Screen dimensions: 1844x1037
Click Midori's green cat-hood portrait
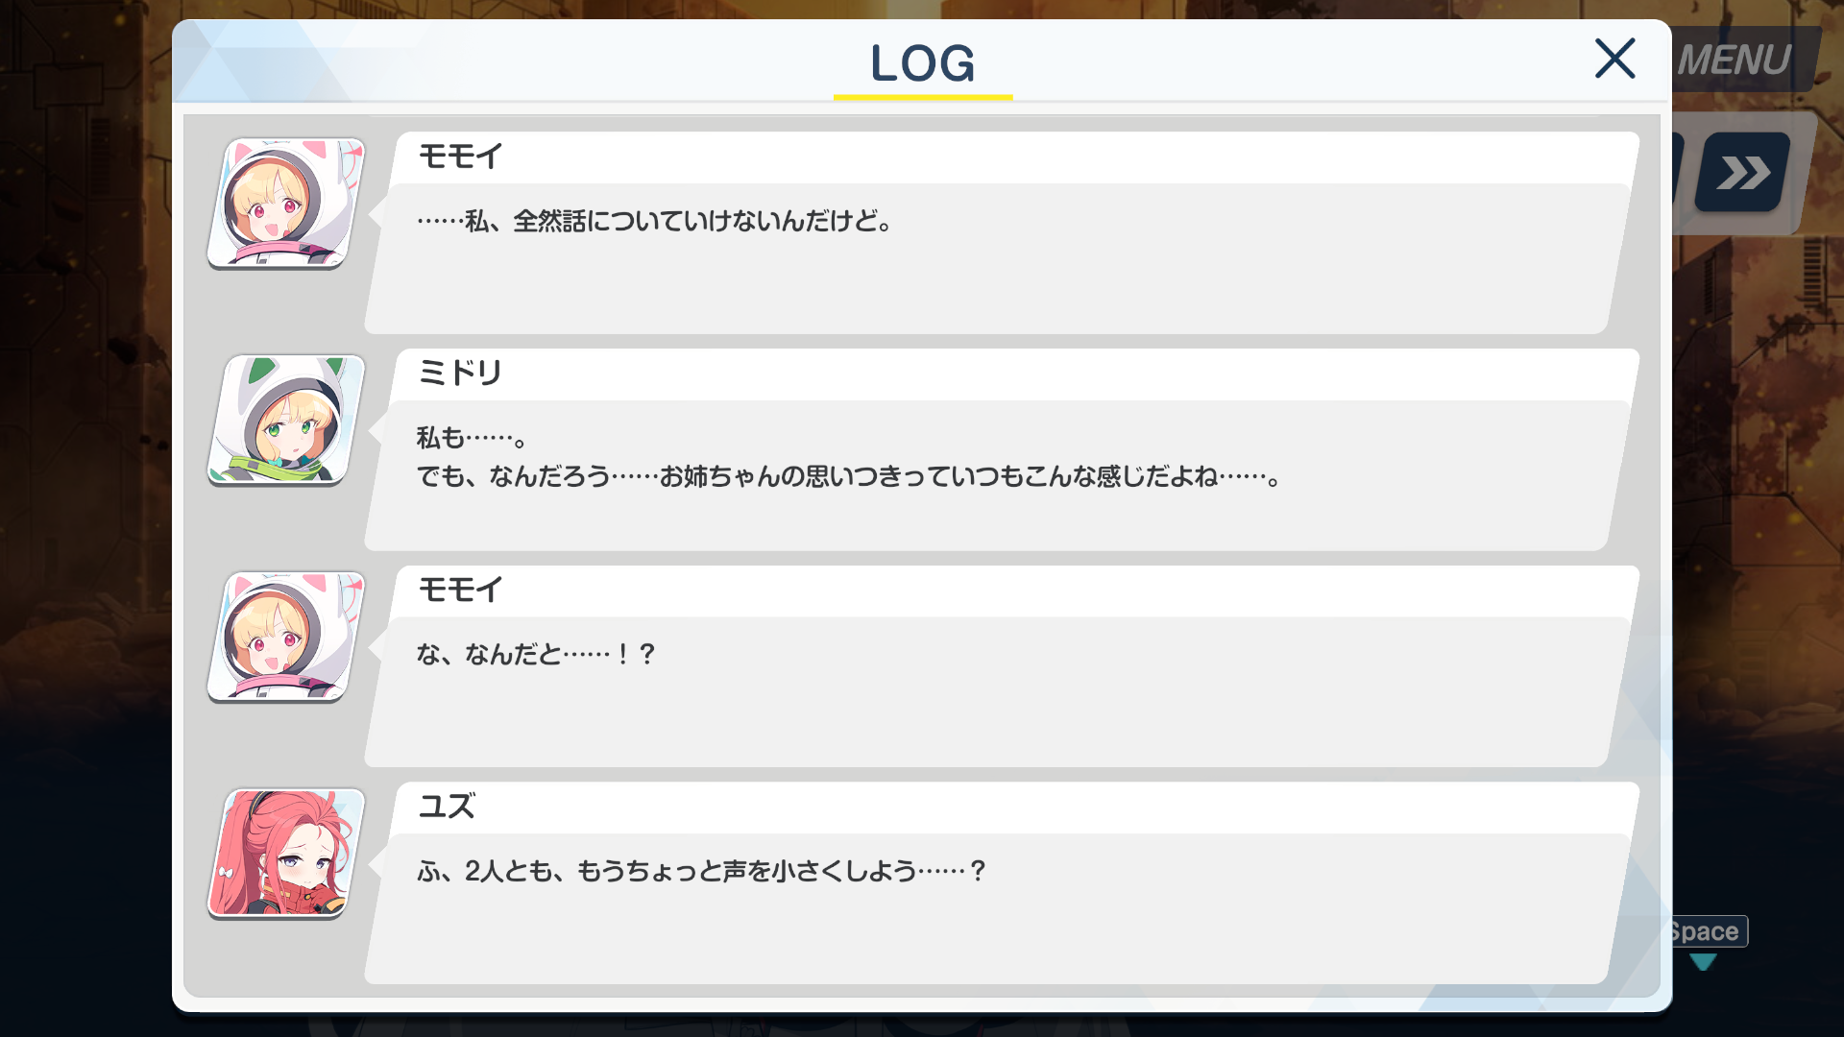(286, 421)
